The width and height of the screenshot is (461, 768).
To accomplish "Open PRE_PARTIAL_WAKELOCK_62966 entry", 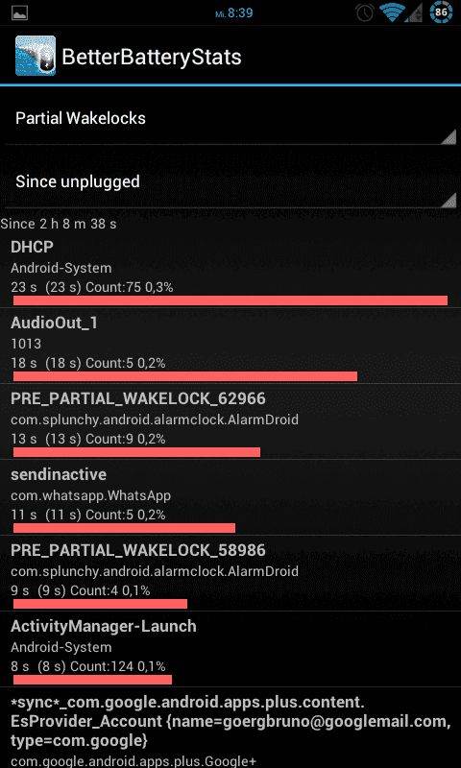I will (230, 421).
